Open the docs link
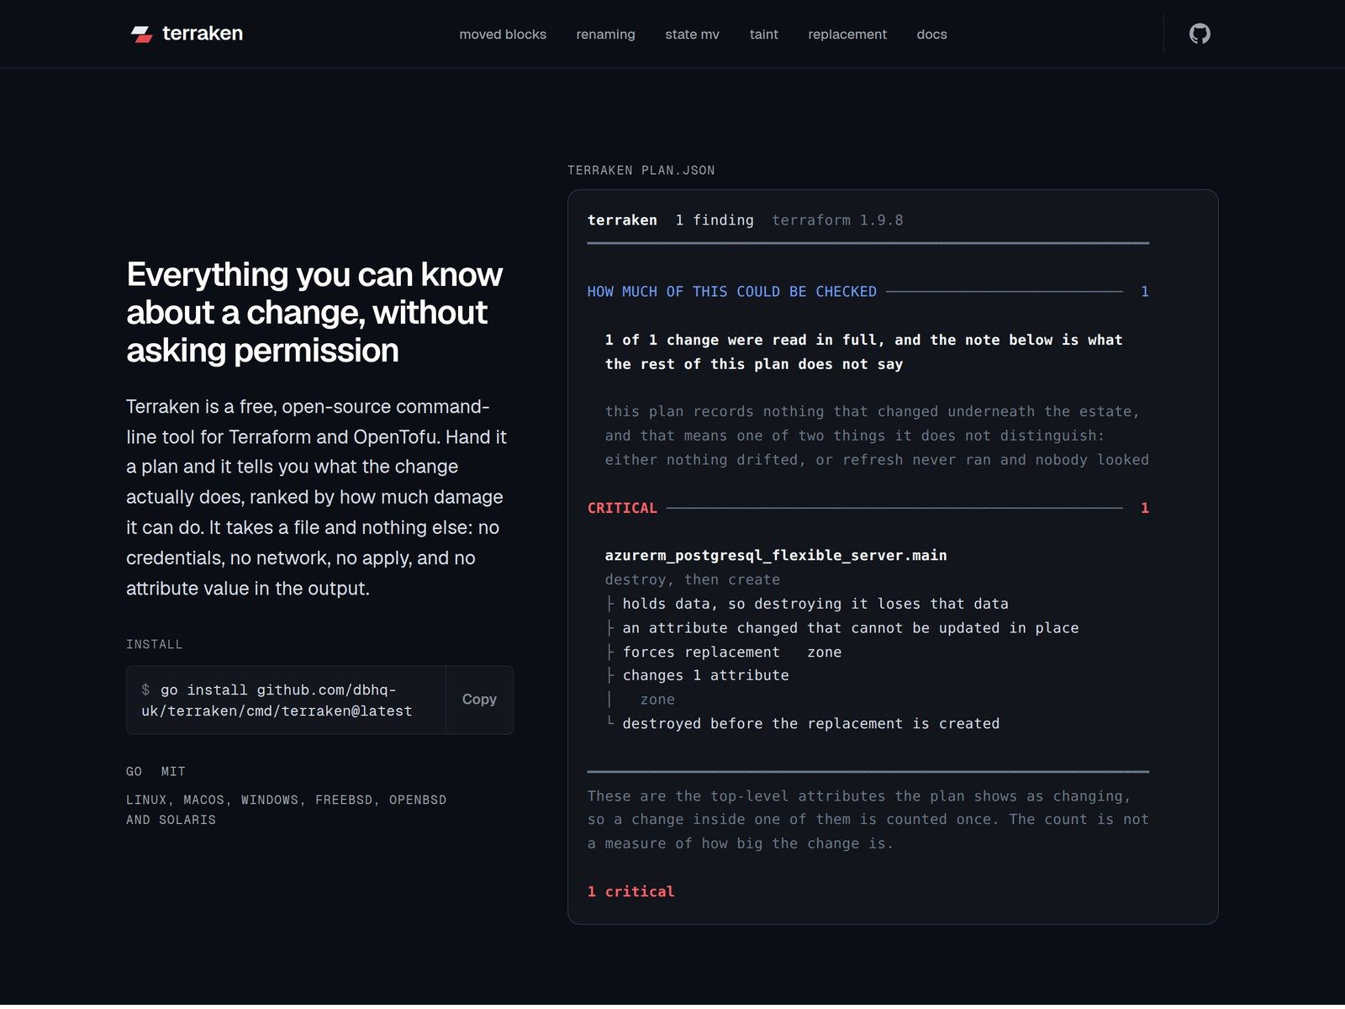 tap(931, 34)
